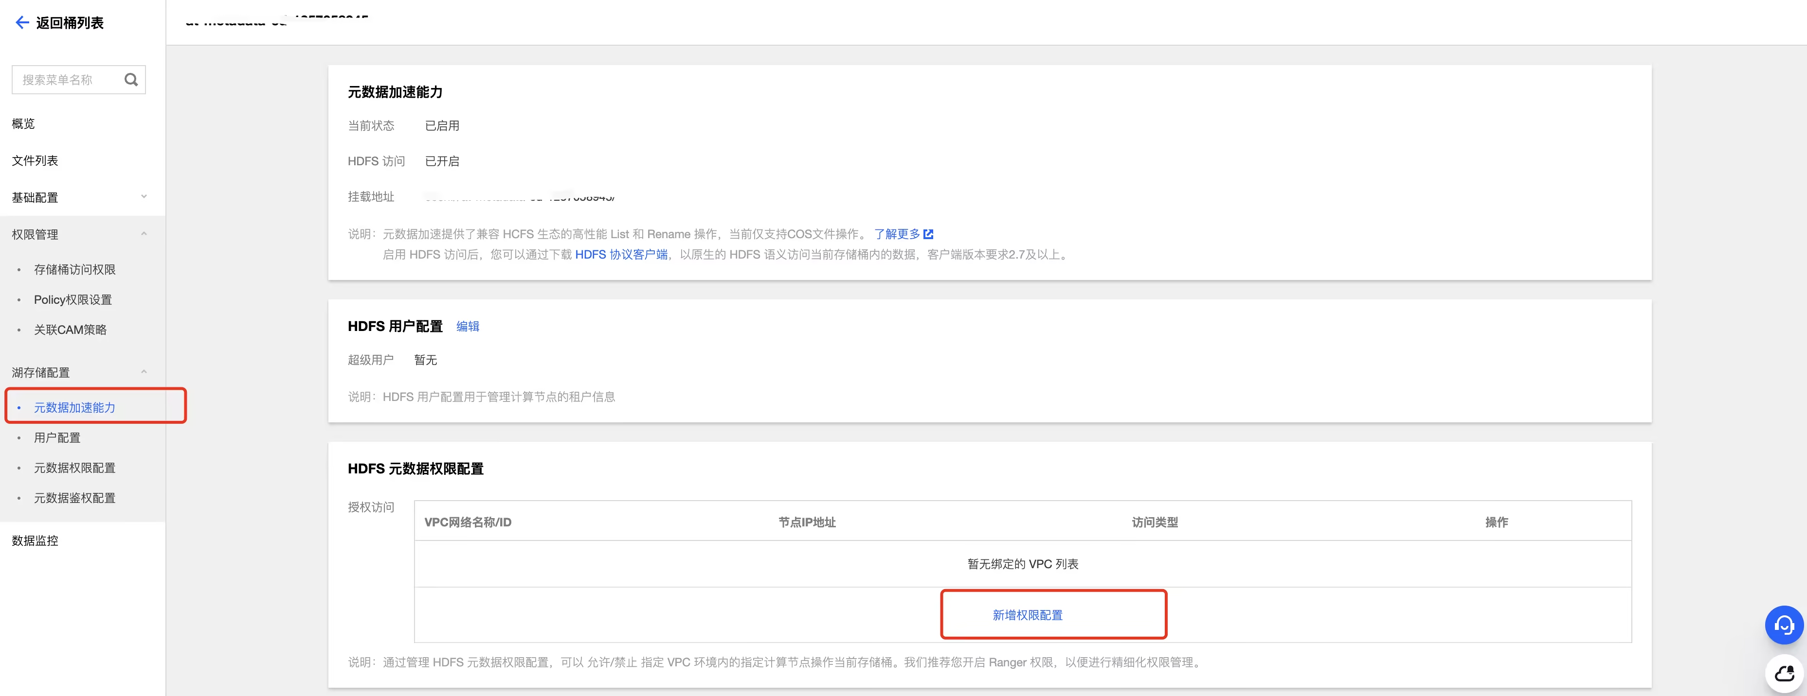Open the 了解更多 link
The height and width of the screenshot is (696, 1807).
click(897, 234)
